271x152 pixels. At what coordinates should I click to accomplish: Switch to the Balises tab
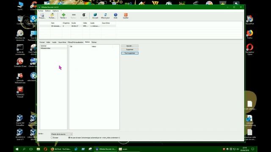(88, 42)
